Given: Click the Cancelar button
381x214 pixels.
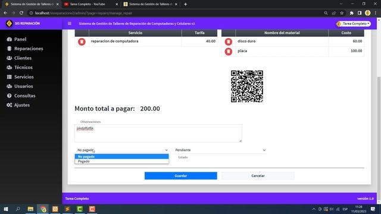Looking at the screenshot, I should [x=258, y=176].
